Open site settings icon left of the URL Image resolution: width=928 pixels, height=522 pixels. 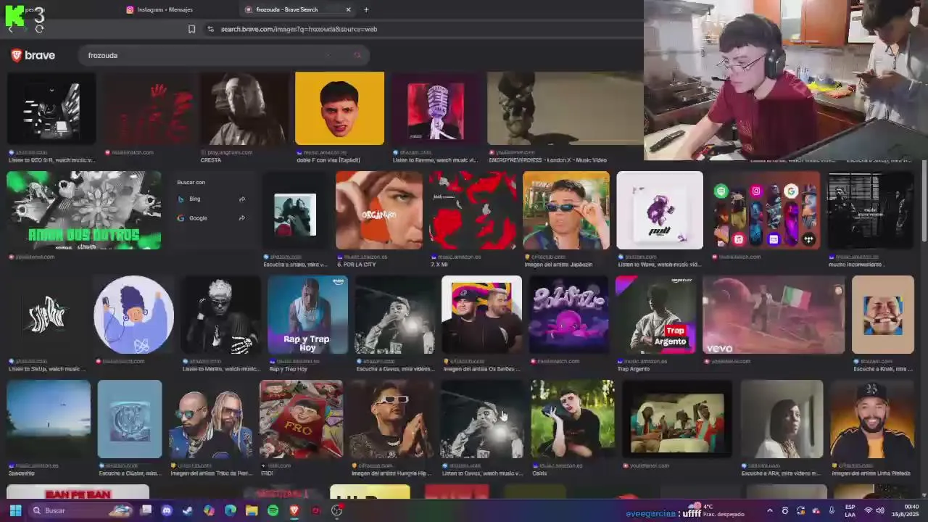[210, 29]
